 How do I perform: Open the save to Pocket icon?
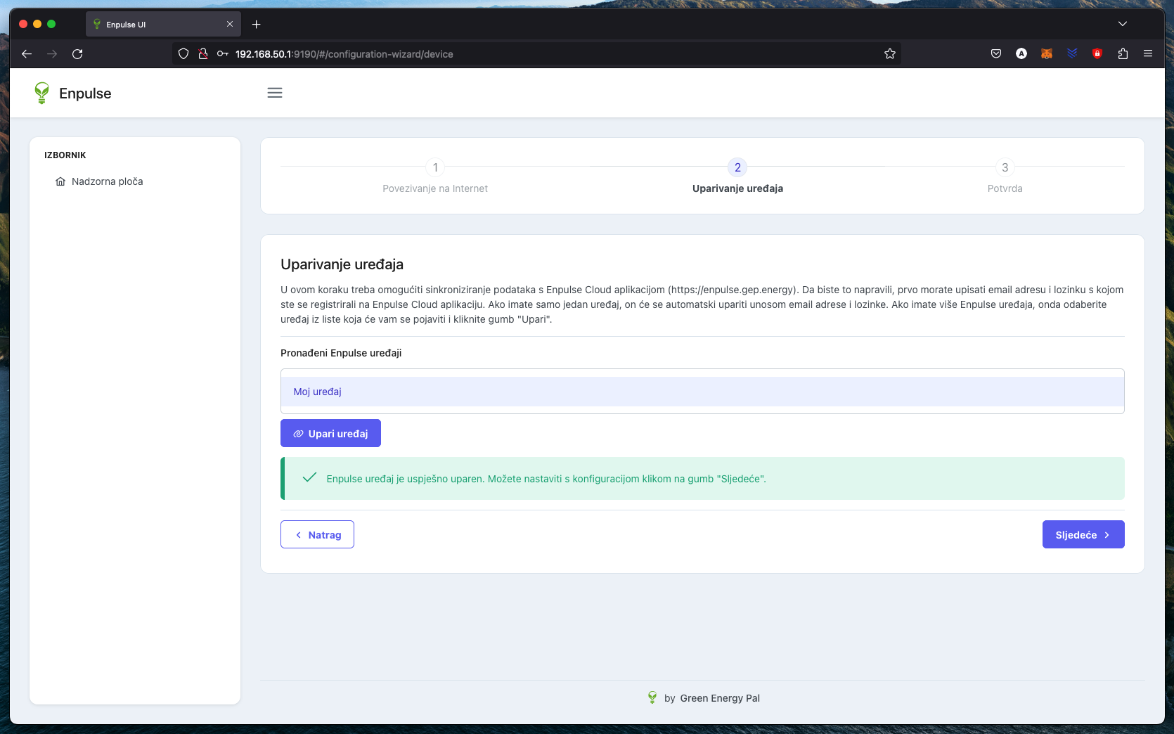[x=996, y=53]
